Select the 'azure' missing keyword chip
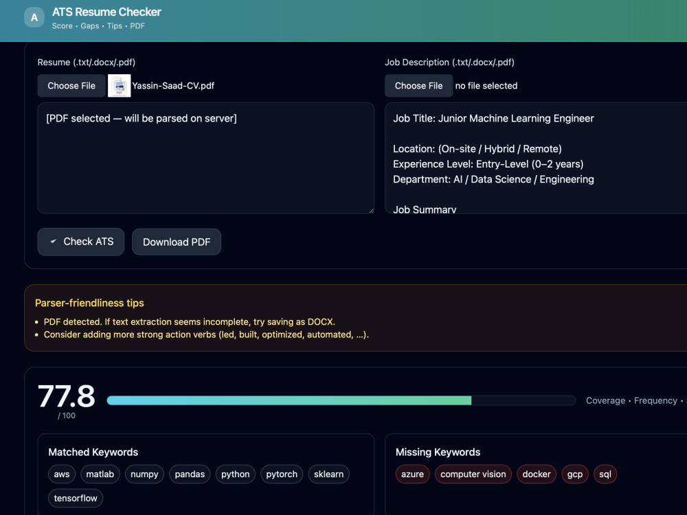This screenshot has width=687, height=515. coord(413,474)
